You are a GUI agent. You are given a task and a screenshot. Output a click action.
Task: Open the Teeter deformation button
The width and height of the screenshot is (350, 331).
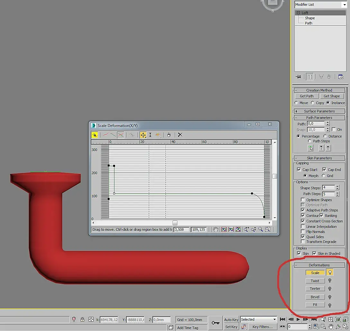[315, 289]
